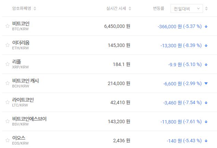Open the 비트코인 BTC/KRW coin page

point(21,24)
